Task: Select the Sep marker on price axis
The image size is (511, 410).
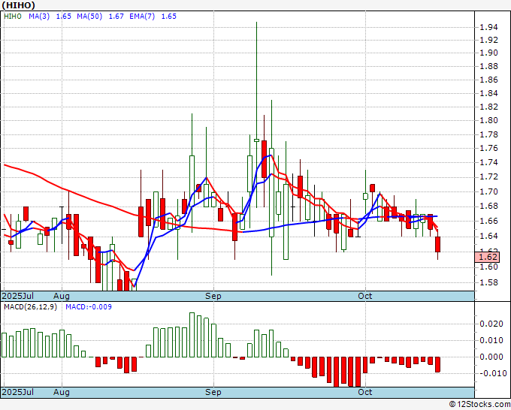Action: tap(213, 297)
